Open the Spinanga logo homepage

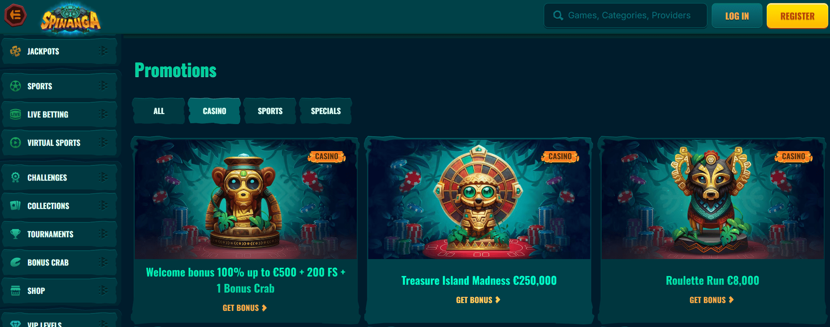coord(71,18)
